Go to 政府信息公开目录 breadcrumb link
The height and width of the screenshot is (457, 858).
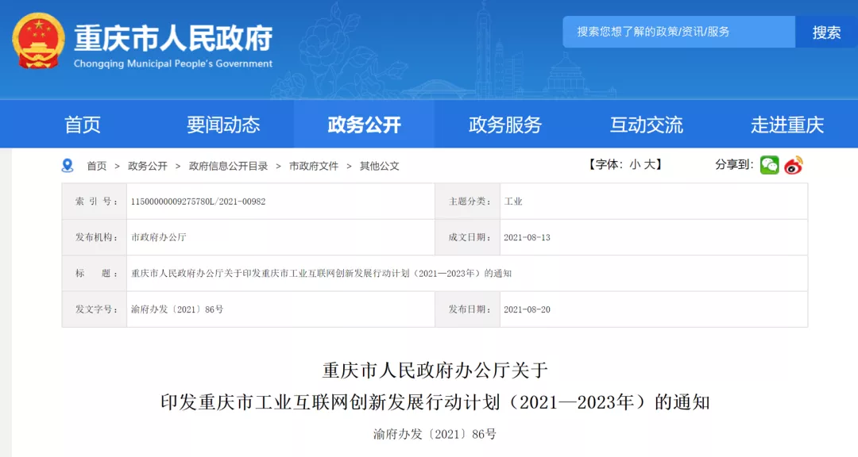coord(228,166)
